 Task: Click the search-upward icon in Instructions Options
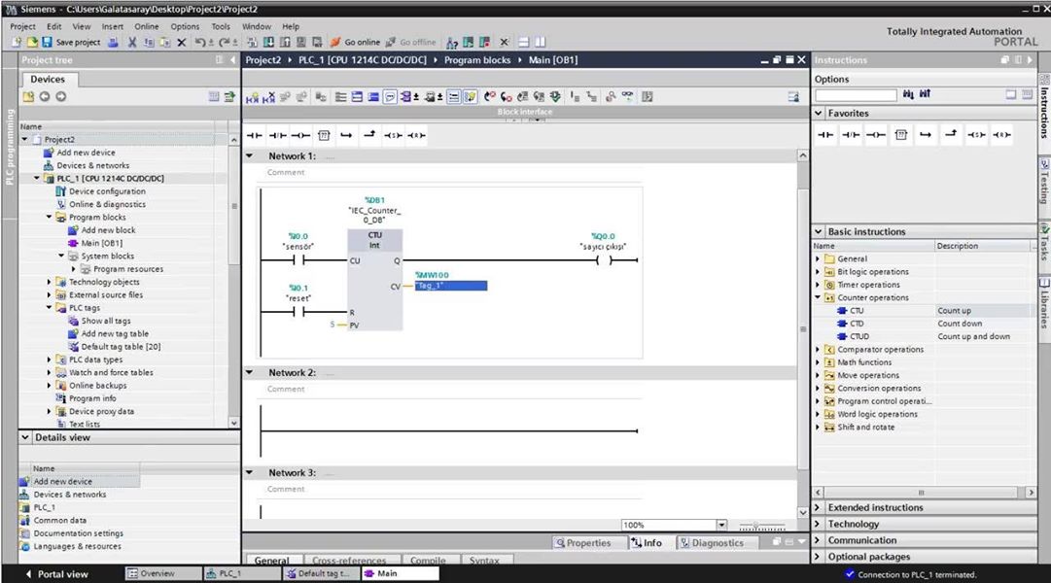(925, 94)
